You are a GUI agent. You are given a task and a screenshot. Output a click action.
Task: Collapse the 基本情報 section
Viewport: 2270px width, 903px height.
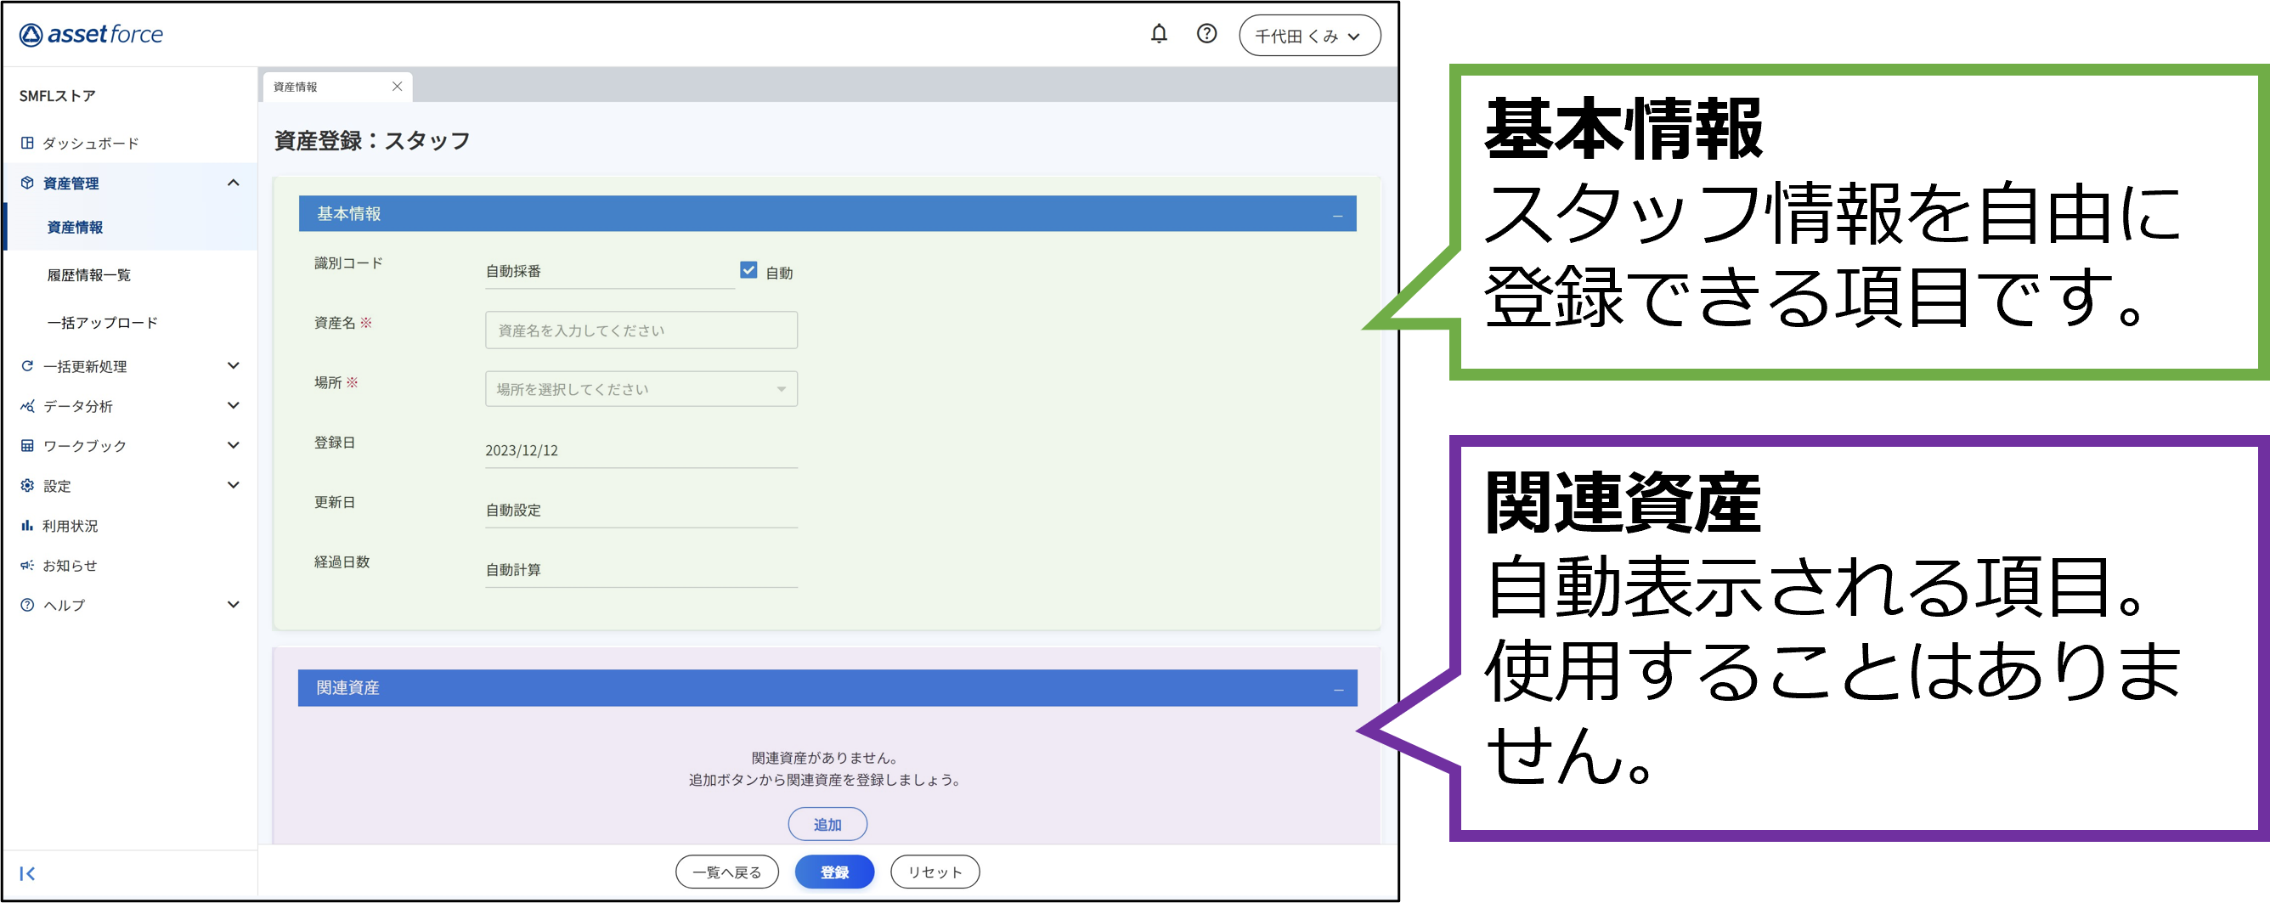tap(1338, 215)
